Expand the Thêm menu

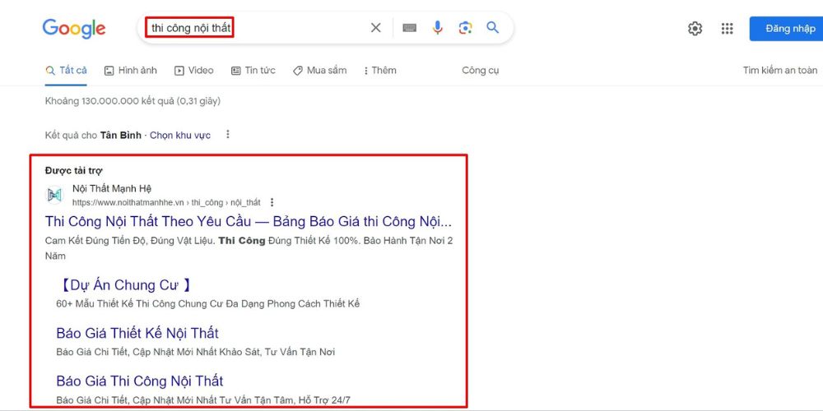tap(380, 70)
